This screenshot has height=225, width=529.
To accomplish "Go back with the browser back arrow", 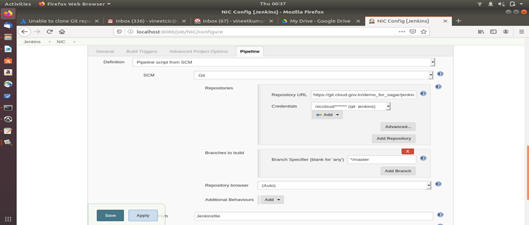I will 24,32.
